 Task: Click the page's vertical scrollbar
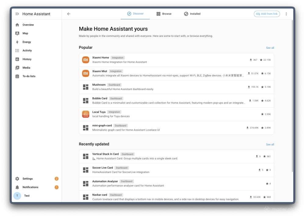(292, 96)
